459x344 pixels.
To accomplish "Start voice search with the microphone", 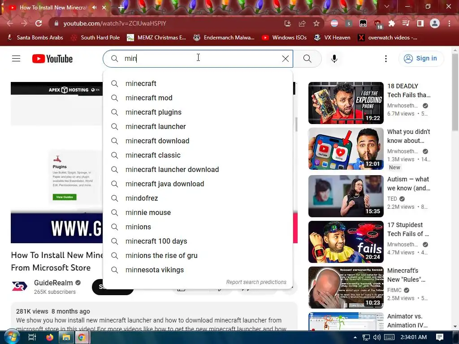I will (x=334, y=59).
